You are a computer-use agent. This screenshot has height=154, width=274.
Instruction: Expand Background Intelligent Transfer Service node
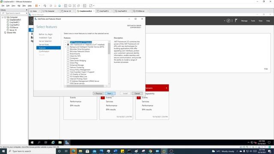[66, 47]
